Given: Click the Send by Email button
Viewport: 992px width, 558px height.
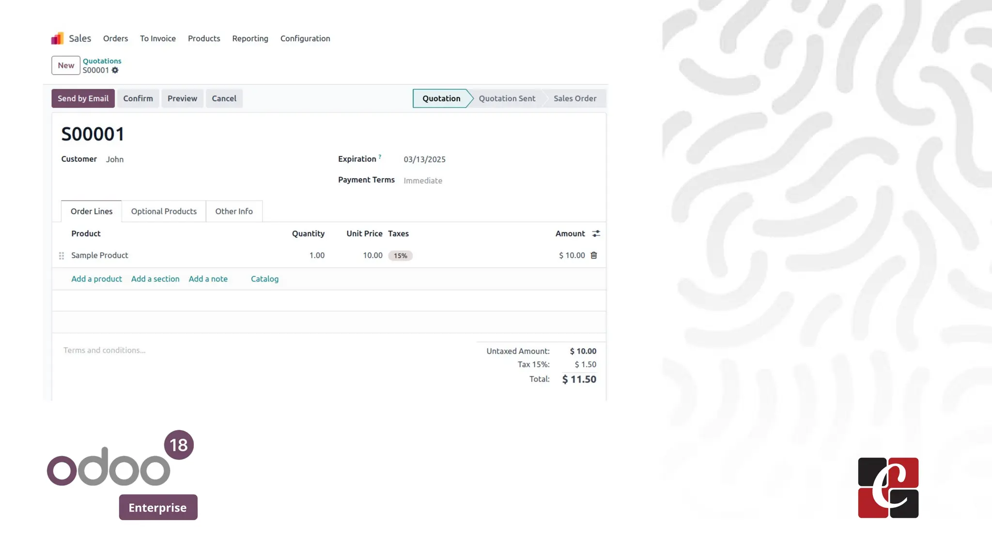Looking at the screenshot, I should 83,98.
